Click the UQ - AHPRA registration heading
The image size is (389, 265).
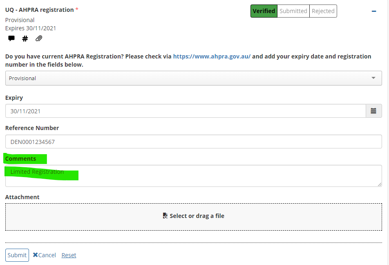pyautogui.click(x=40, y=9)
